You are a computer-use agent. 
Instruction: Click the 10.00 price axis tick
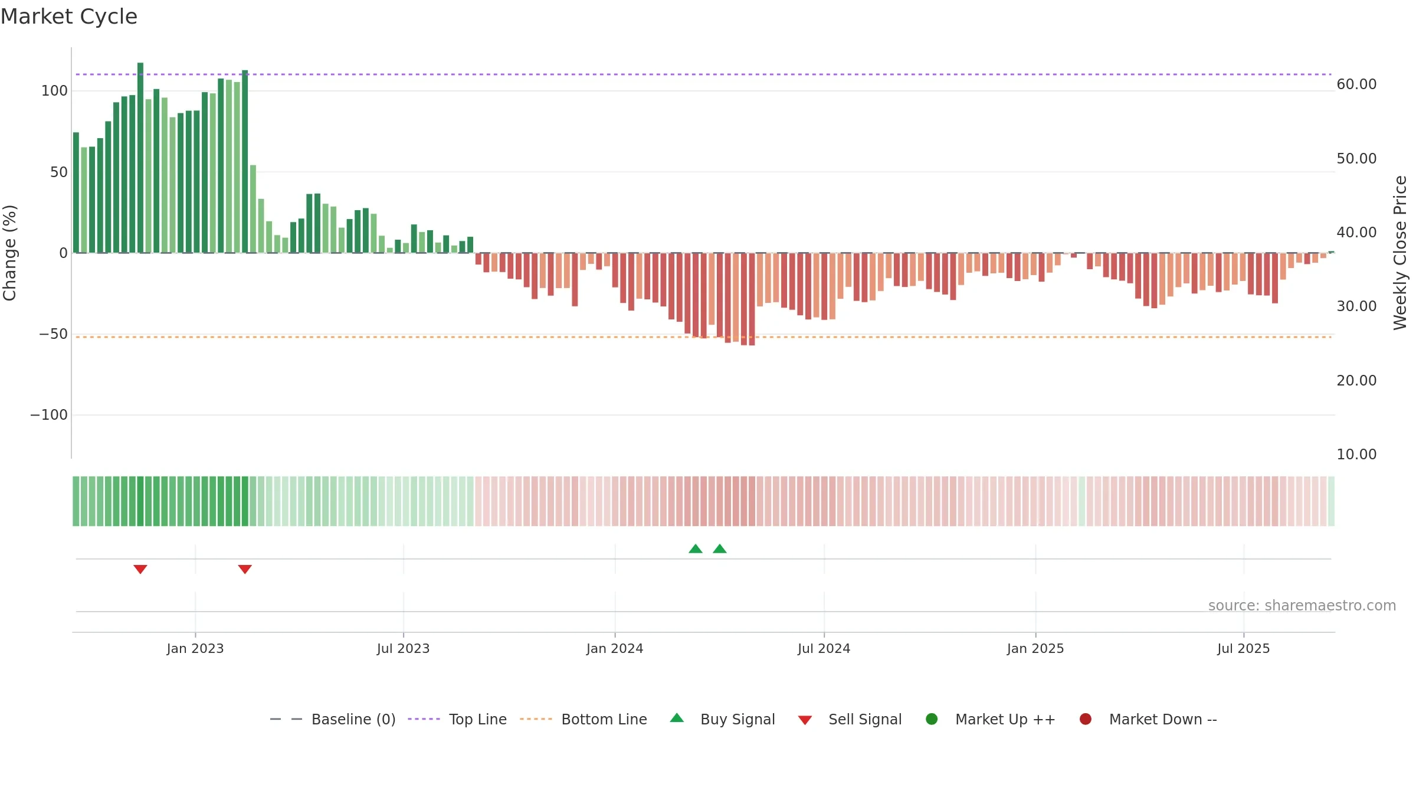[x=1357, y=455]
